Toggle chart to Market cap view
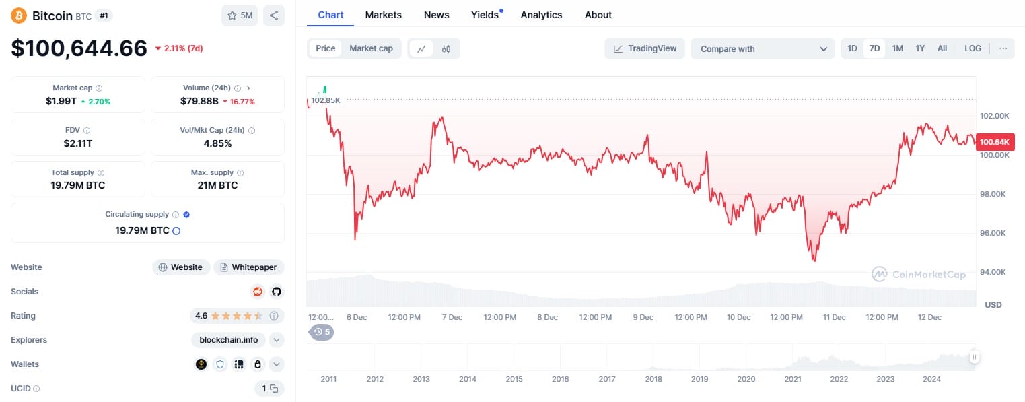Screen dimensions: 1025x402 (x=371, y=48)
